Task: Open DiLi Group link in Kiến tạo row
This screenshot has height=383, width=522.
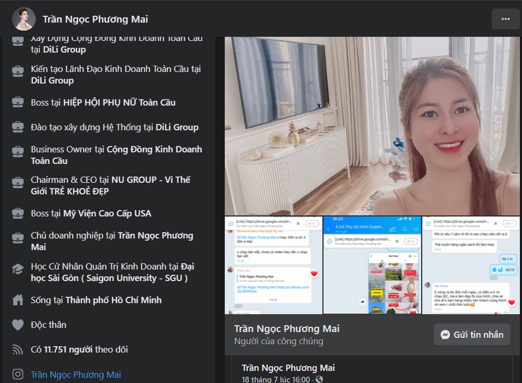Action: click(x=53, y=80)
